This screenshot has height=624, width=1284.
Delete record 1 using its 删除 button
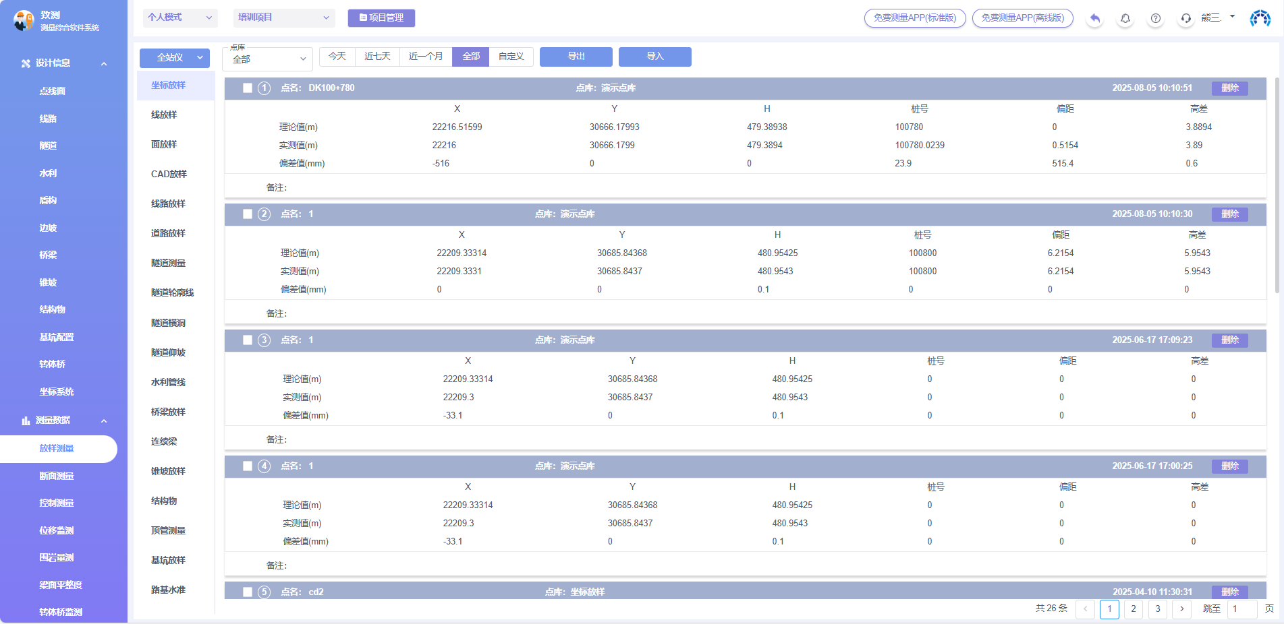tap(1229, 88)
